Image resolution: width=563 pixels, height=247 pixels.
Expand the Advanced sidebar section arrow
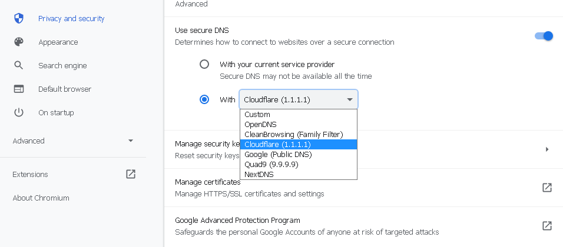[x=131, y=141]
